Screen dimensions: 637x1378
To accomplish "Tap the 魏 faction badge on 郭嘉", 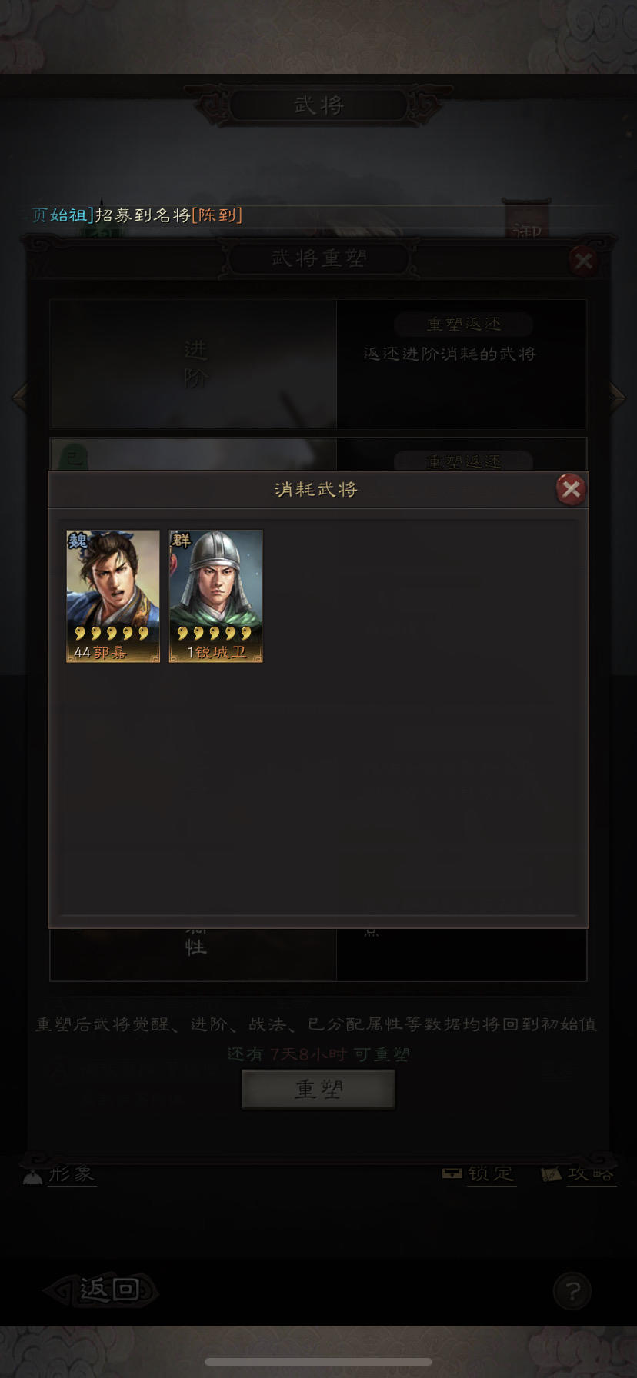I will pyautogui.click(x=78, y=541).
